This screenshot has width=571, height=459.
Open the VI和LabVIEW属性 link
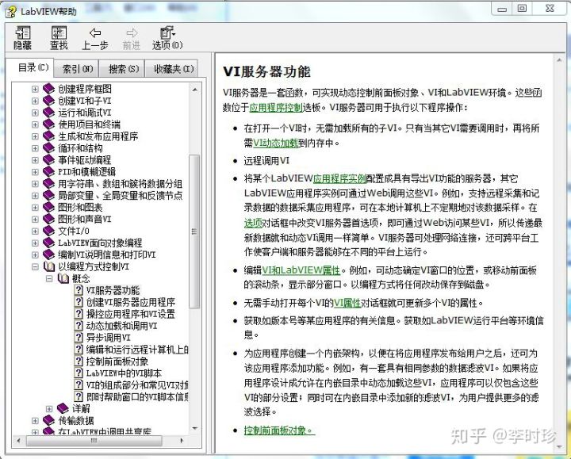tap(301, 270)
